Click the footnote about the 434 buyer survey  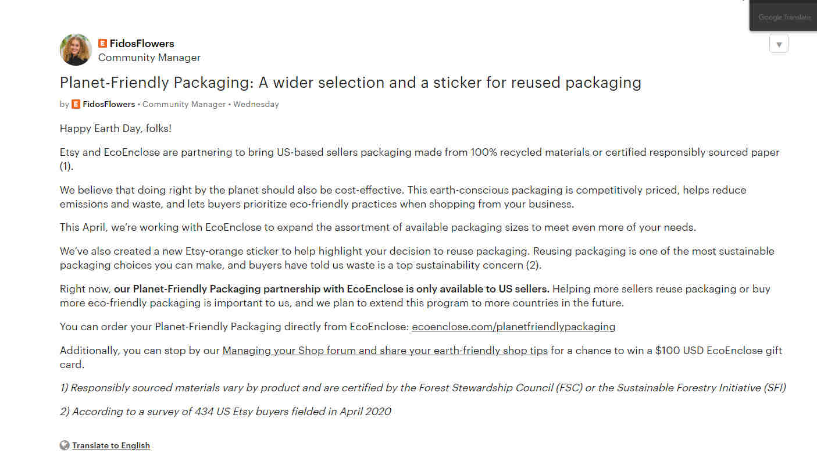(x=226, y=412)
